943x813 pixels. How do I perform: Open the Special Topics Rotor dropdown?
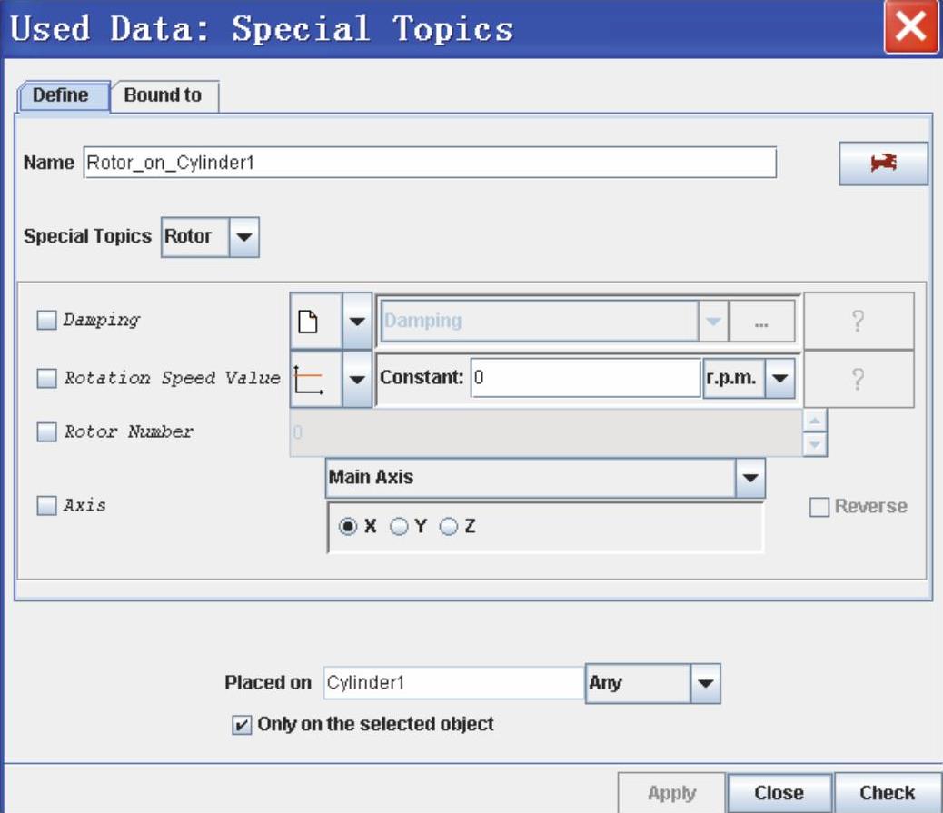tap(243, 237)
